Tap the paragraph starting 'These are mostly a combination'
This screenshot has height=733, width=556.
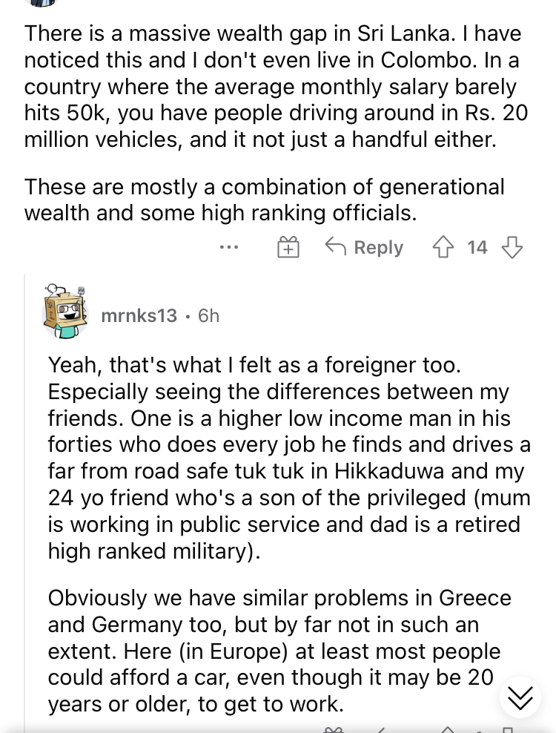coord(265,200)
